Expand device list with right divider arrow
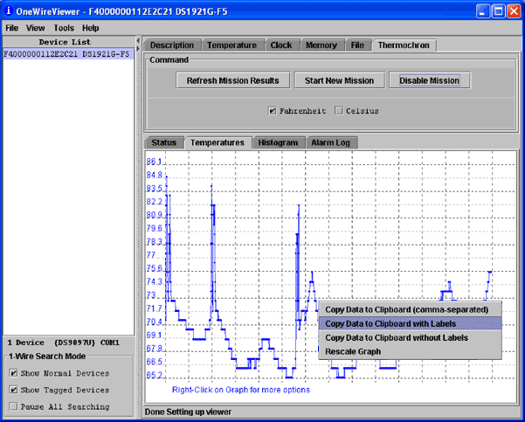This screenshot has height=422, width=525. 140,49
